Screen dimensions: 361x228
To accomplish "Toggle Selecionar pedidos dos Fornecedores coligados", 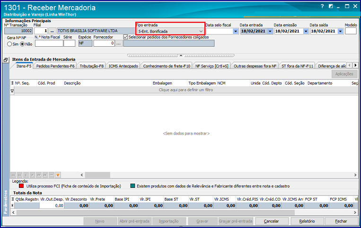I will click(125, 37).
